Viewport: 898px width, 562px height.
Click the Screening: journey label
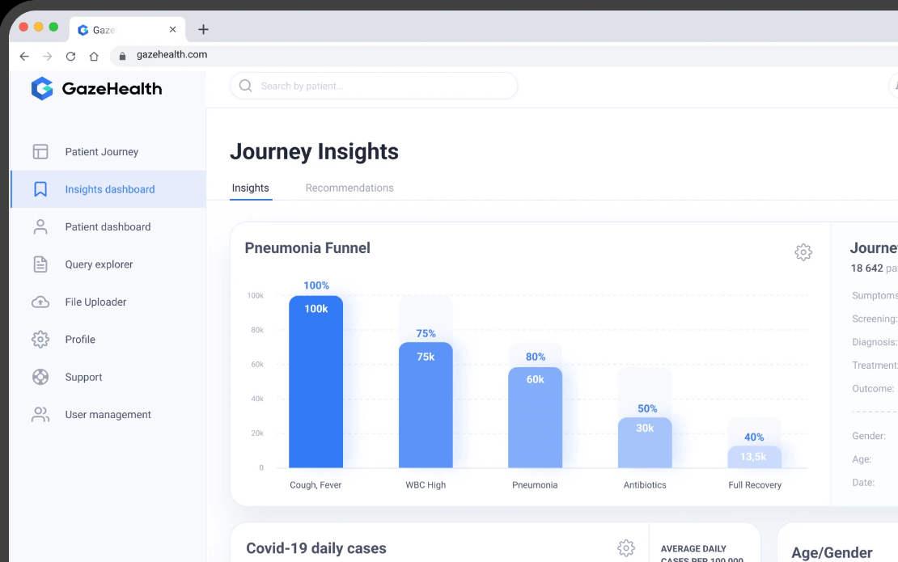(x=875, y=319)
